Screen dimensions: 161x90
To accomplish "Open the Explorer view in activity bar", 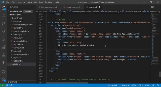I will click(4, 8).
